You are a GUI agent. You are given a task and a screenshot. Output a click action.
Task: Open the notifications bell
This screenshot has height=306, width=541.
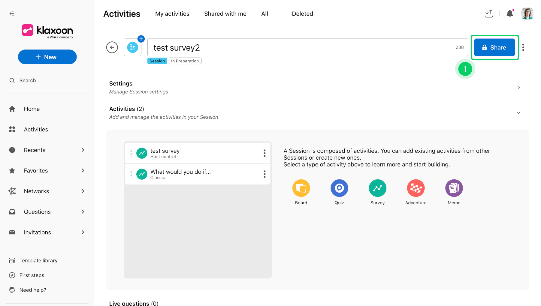[x=510, y=13]
